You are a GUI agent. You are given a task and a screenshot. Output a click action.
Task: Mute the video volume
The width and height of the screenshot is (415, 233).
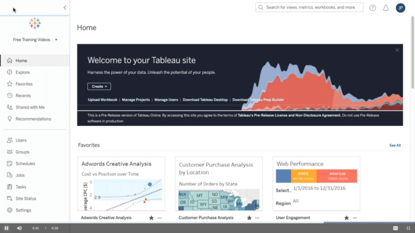pyautogui.click(x=19, y=228)
